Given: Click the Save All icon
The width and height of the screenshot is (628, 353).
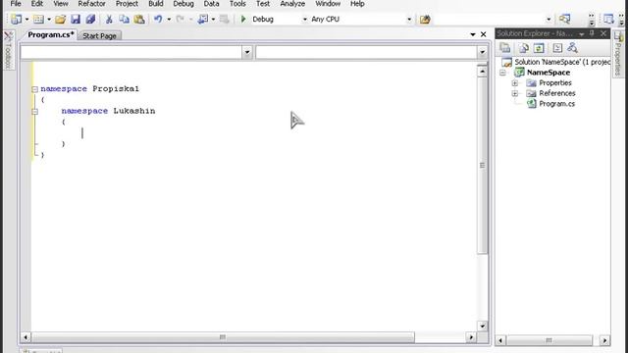Looking at the screenshot, I should coord(90,19).
